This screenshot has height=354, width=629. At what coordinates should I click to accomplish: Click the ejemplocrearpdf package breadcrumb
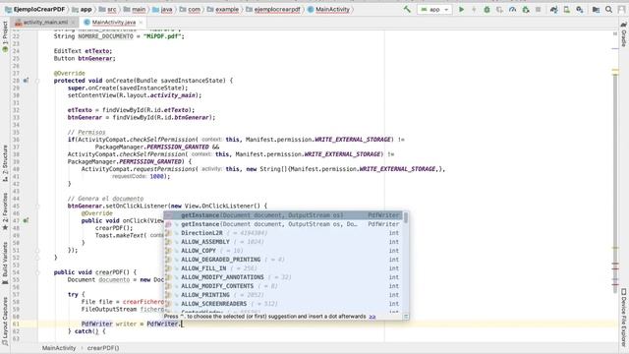point(273,9)
